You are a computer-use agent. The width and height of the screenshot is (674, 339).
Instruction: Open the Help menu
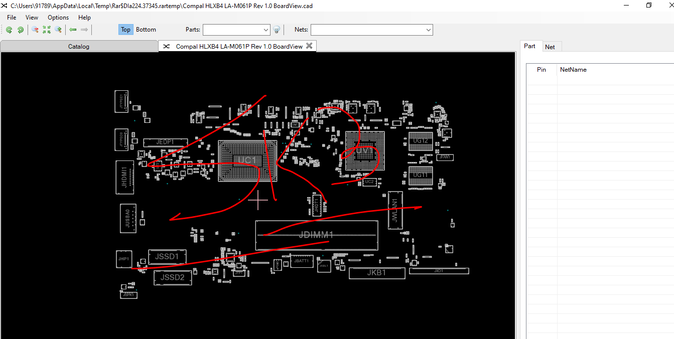tap(84, 17)
